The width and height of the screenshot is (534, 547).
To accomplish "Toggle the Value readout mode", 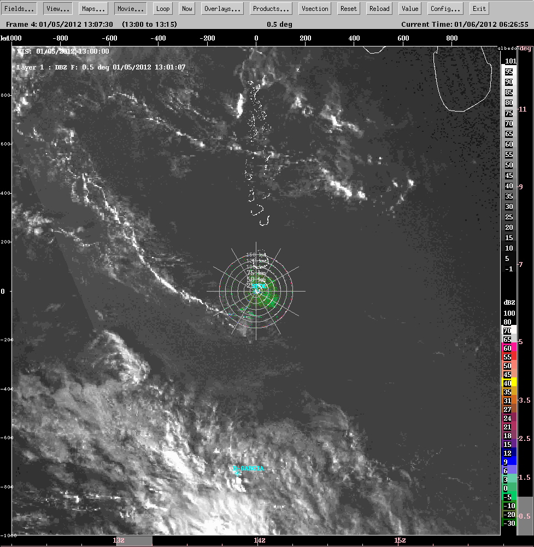I will [409, 9].
